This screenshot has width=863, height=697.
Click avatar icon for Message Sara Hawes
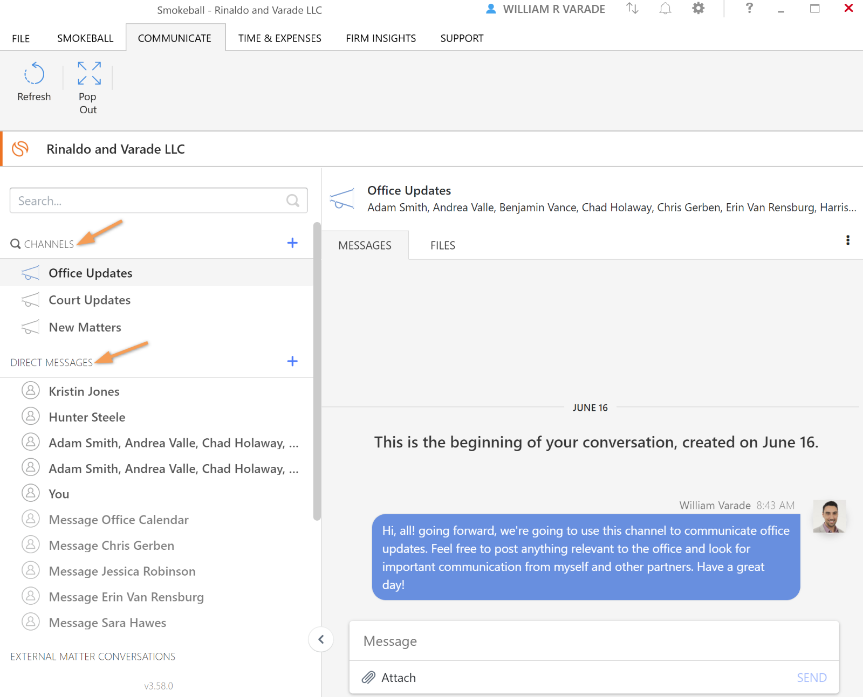[31, 622]
